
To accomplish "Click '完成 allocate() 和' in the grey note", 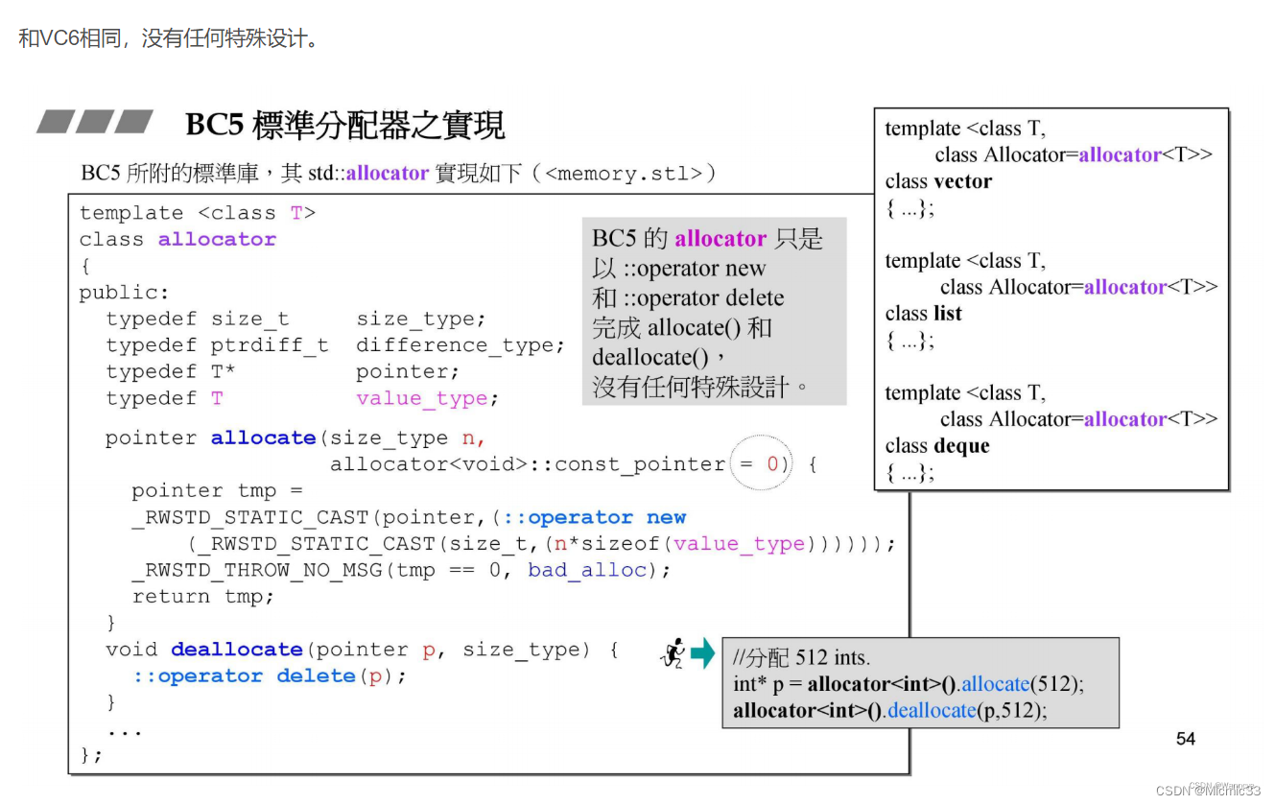I will pyautogui.click(x=682, y=328).
